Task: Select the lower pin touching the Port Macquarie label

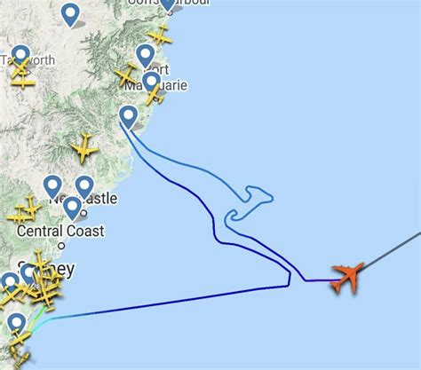Action: (x=151, y=83)
